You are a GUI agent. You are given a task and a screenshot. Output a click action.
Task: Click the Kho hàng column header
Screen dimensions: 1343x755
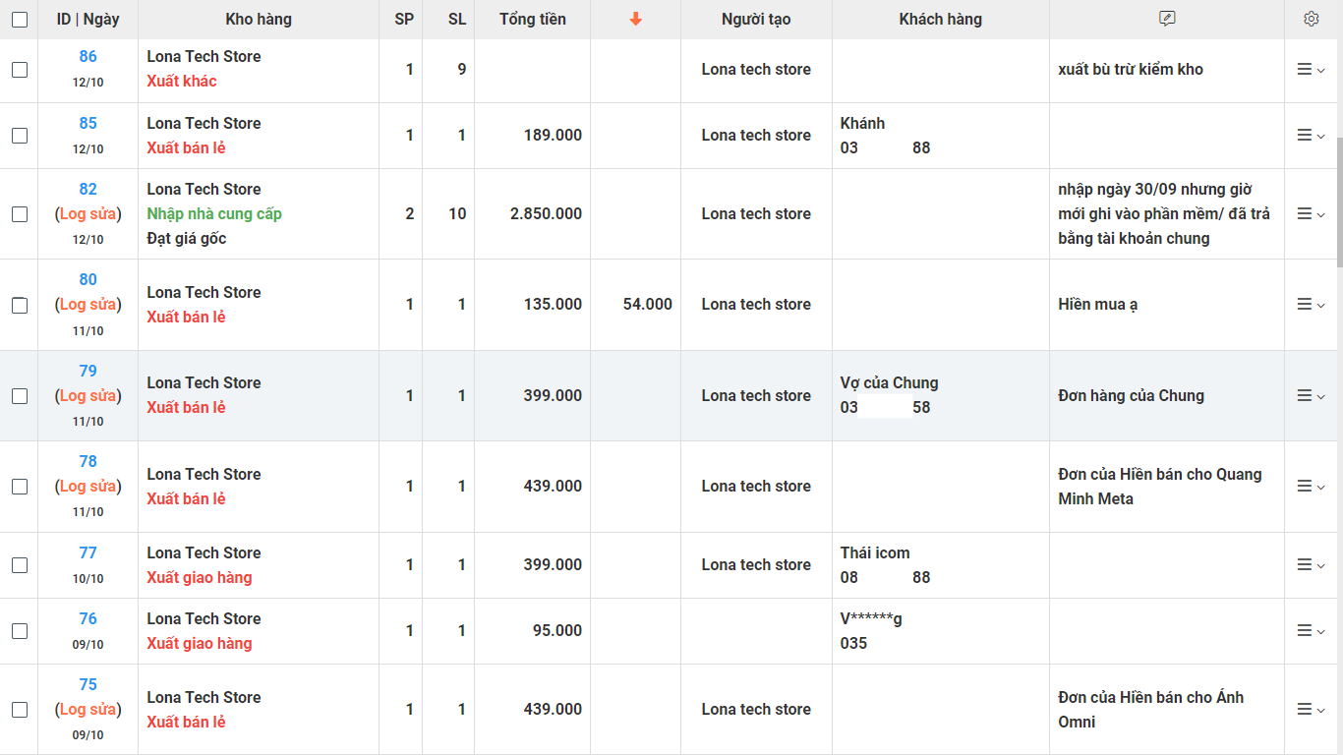pos(259,19)
